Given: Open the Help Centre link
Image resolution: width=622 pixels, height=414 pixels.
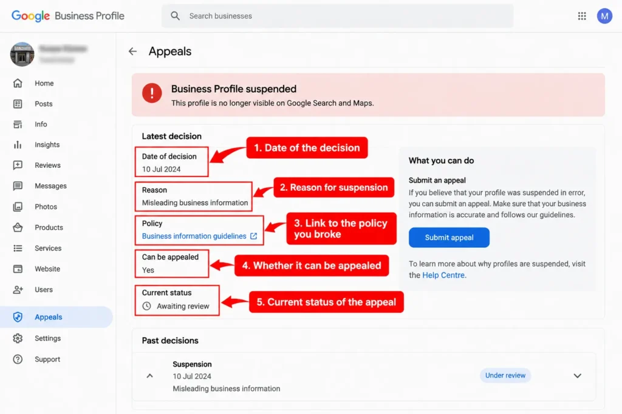Looking at the screenshot, I should click(x=443, y=275).
